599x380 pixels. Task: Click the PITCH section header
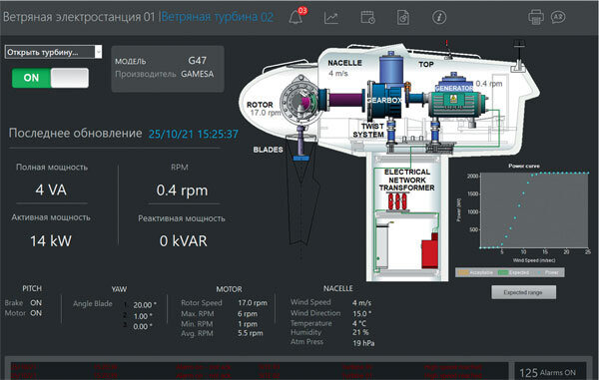32,289
